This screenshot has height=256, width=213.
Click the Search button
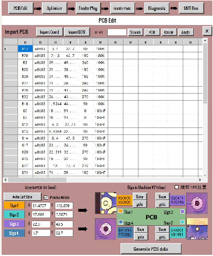pyautogui.click(x=135, y=32)
